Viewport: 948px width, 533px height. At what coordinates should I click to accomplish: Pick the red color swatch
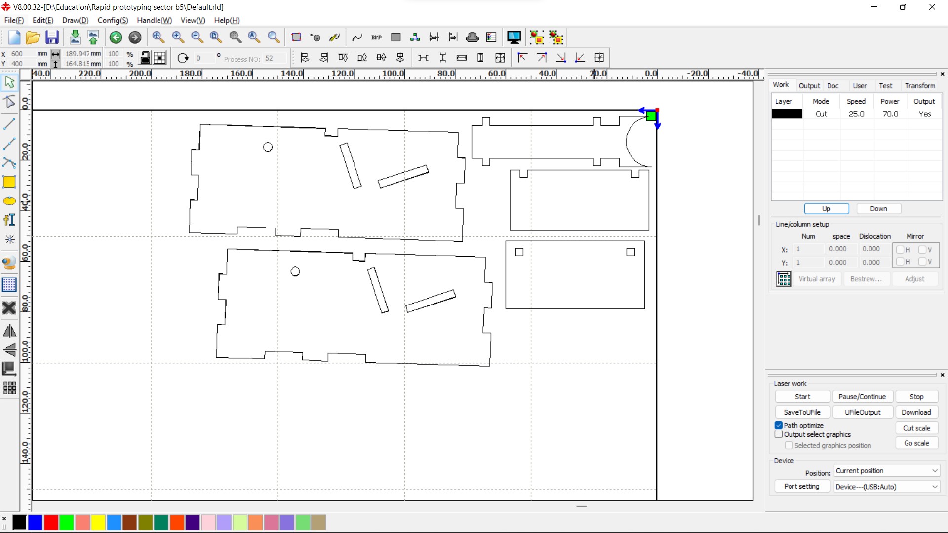click(51, 522)
